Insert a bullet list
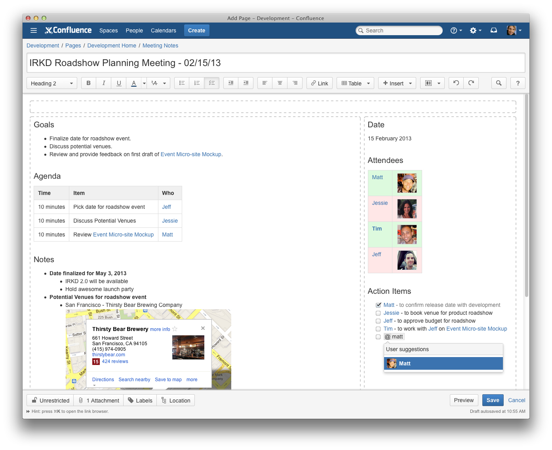Viewport: 552px width, 450px height. [x=182, y=83]
